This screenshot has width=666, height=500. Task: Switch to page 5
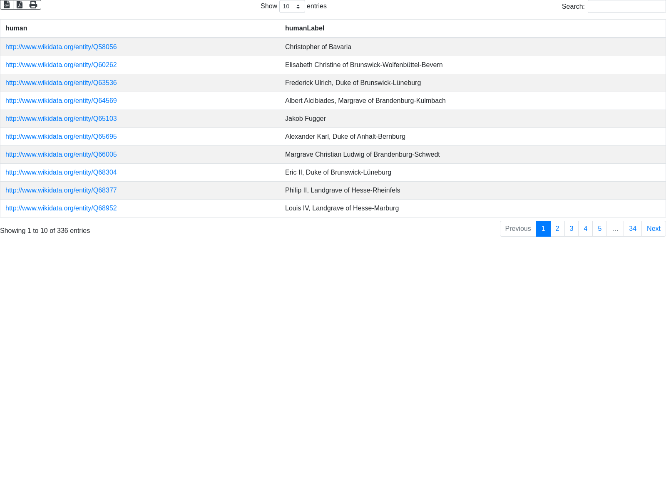point(600,229)
